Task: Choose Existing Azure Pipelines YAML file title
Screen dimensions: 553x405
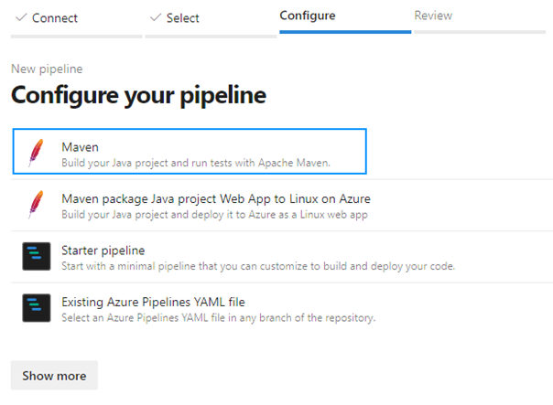Action: [153, 303]
